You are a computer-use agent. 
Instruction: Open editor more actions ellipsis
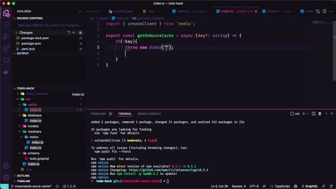click(331, 12)
